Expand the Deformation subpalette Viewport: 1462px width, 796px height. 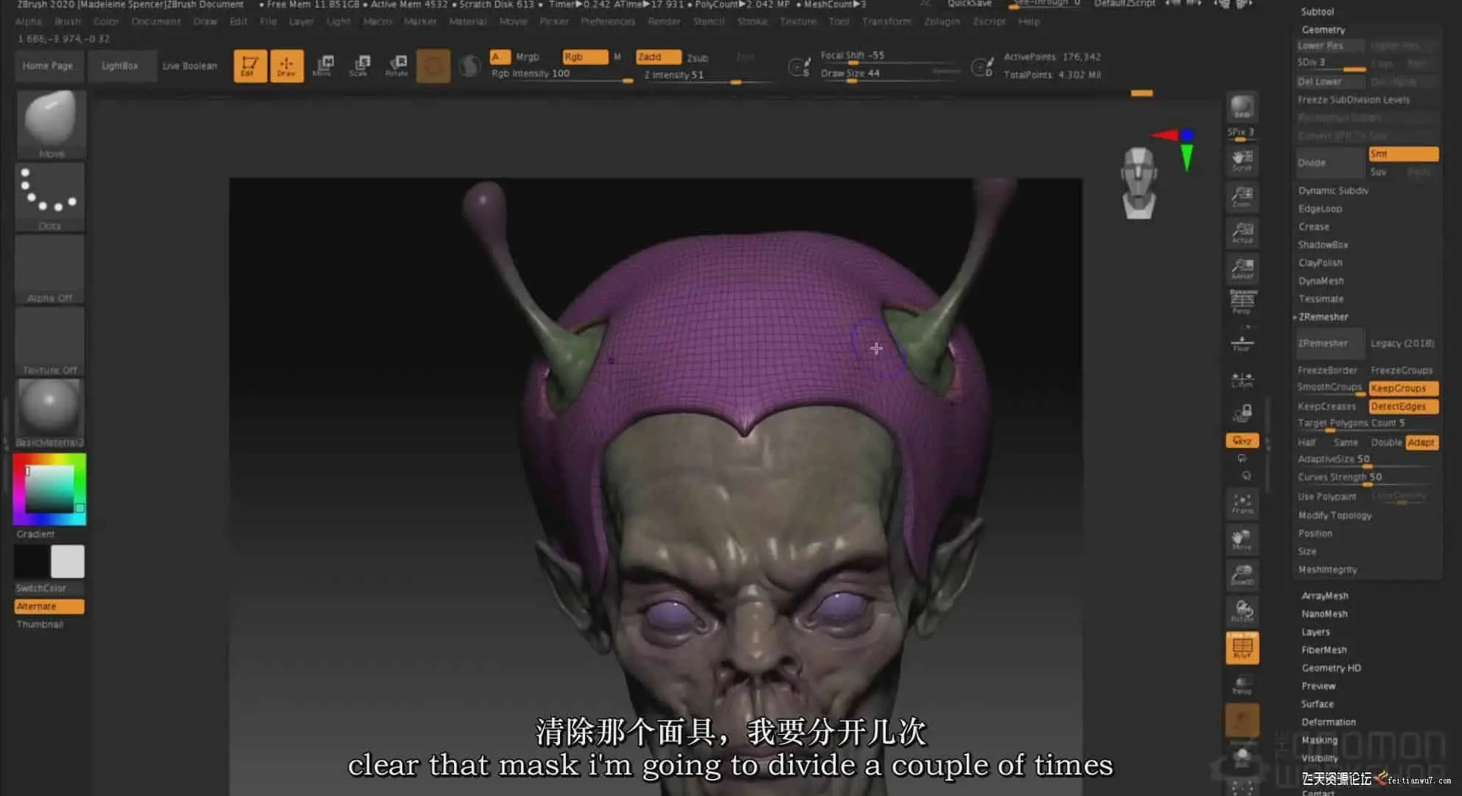tap(1328, 722)
